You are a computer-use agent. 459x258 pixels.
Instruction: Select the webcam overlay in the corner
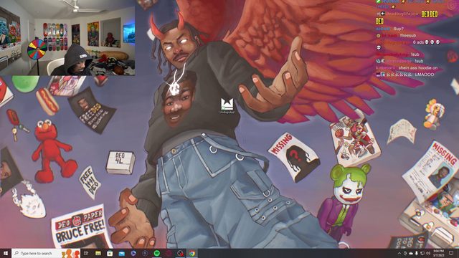(x=67, y=38)
